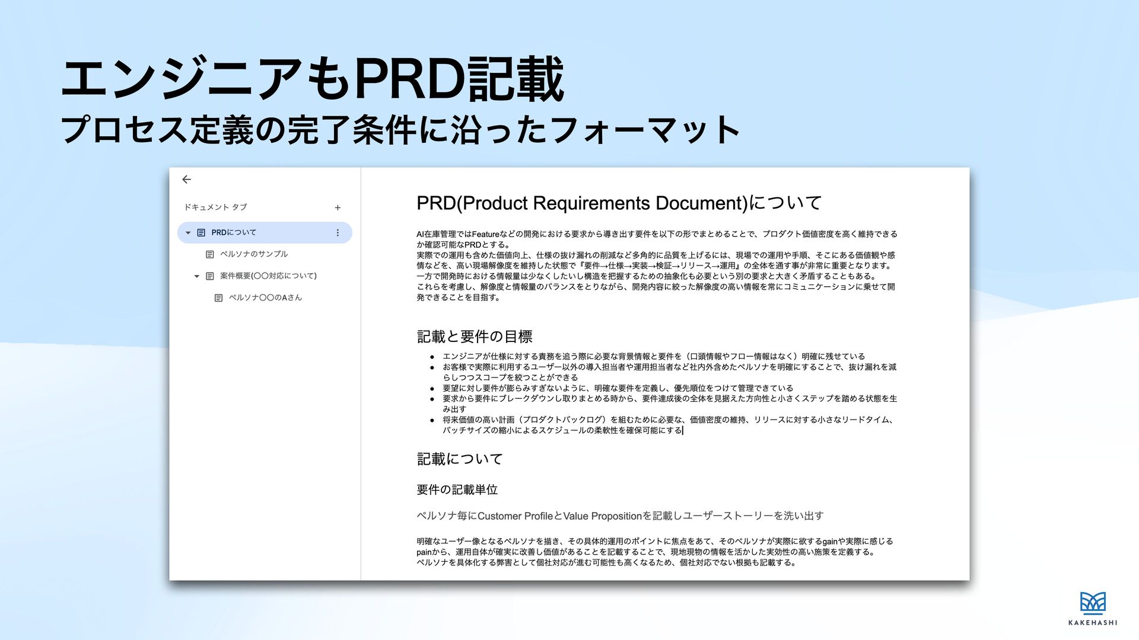Open the 案件概要(〇〇対応について) tab
Screen dimensions: 1139x640
tap(268, 276)
